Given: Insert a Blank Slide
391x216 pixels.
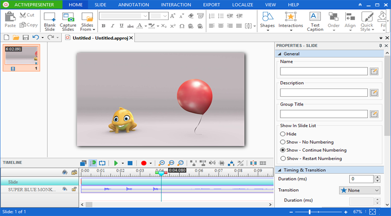Looking at the screenshot, I should click(49, 21).
